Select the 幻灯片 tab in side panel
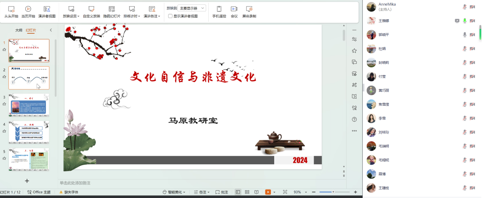The image size is (482, 198). 31,30
